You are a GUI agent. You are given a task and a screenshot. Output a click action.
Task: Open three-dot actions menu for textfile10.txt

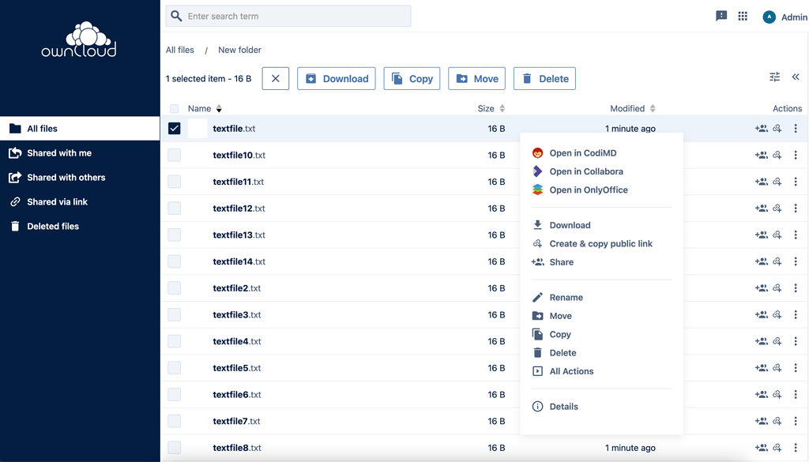[x=796, y=155]
